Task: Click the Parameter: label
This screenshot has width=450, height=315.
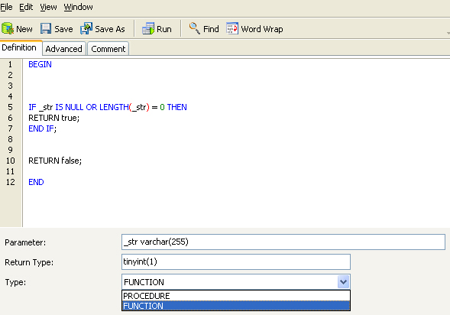Action: 25,242
